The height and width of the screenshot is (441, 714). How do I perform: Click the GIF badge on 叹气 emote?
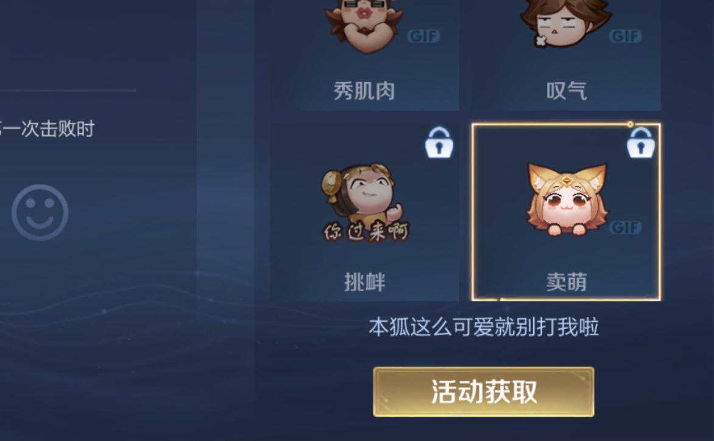point(625,36)
